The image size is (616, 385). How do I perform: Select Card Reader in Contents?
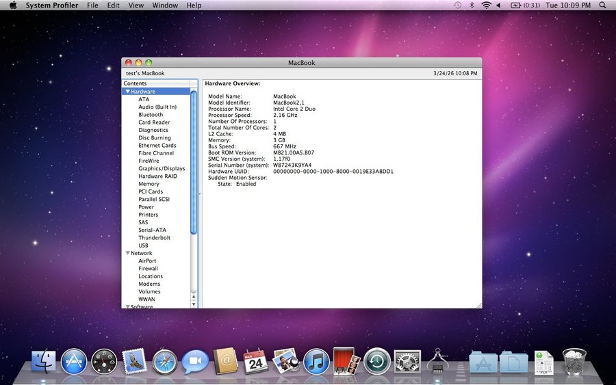(154, 122)
